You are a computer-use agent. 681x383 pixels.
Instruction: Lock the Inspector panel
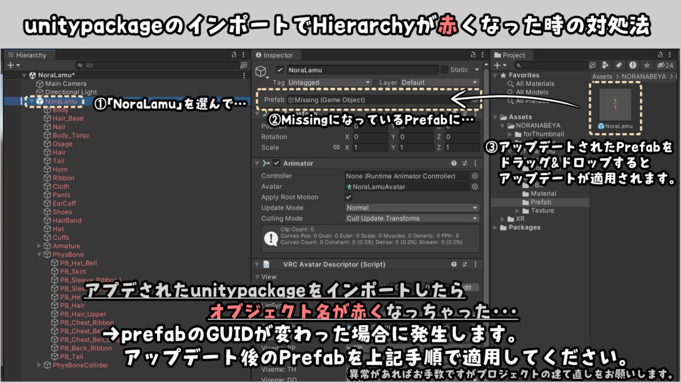473,55
